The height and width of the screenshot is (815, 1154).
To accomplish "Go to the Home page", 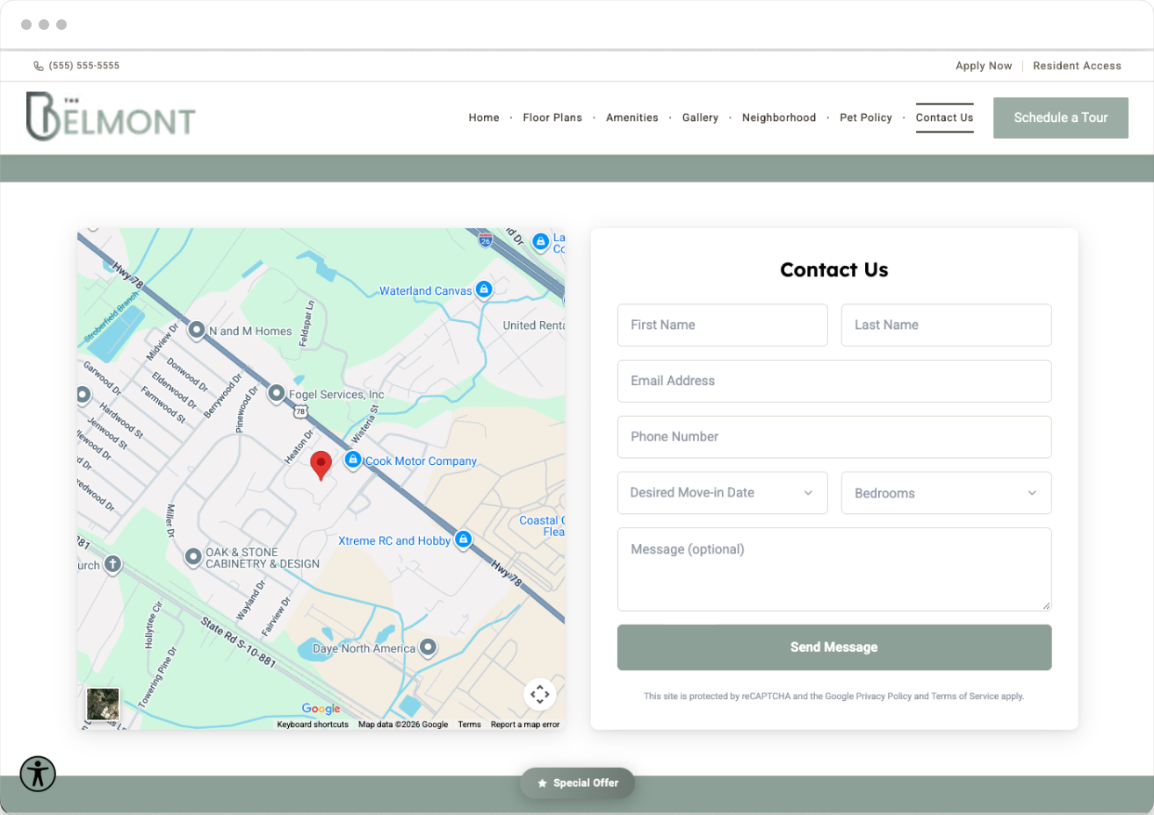I will point(484,118).
